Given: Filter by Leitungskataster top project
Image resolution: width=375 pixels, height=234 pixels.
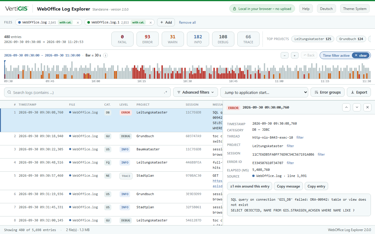Looking at the screenshot, I should [x=313, y=39].
